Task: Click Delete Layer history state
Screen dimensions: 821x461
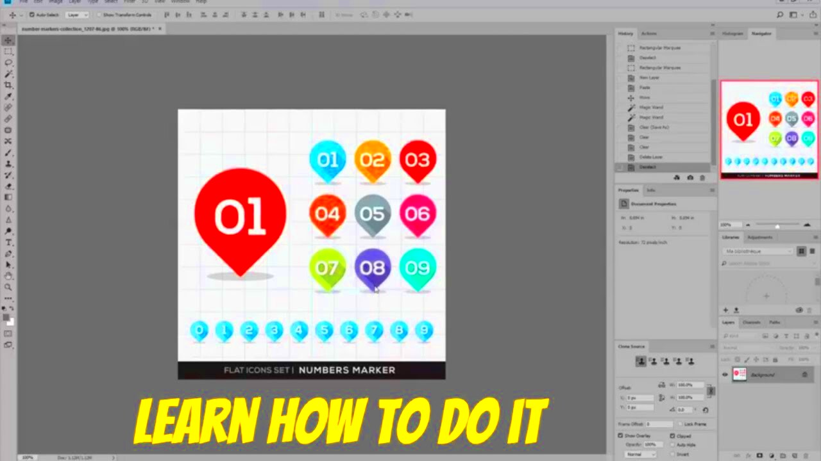Action: (x=650, y=157)
